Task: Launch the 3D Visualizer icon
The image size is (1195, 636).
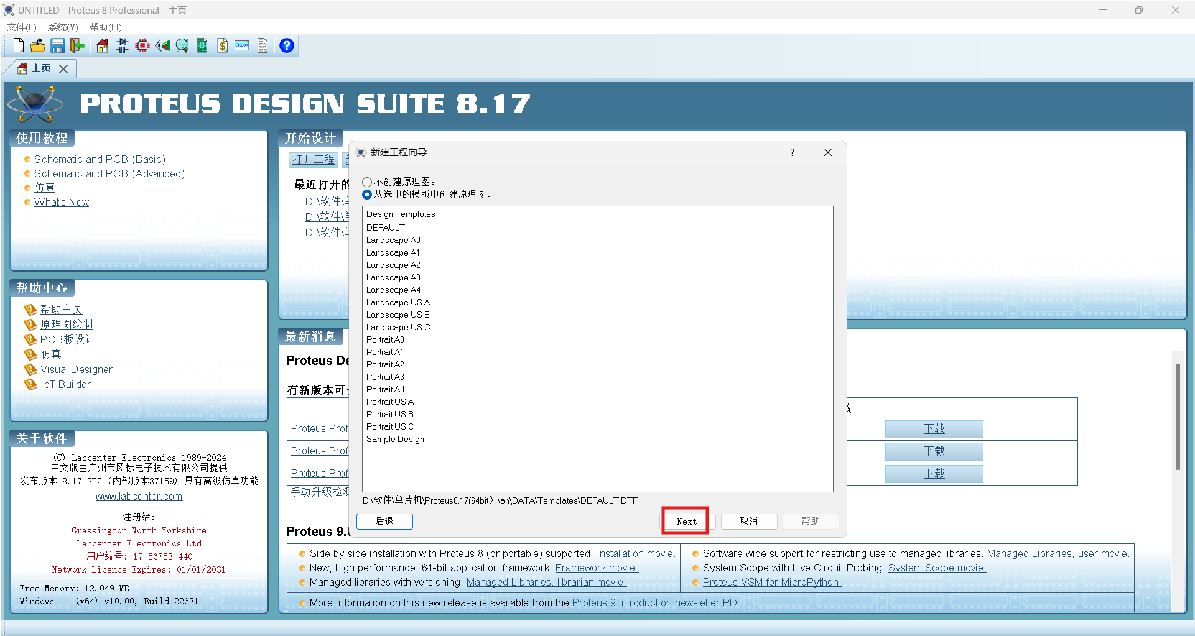Action: click(162, 45)
